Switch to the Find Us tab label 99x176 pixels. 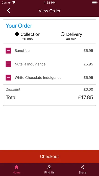pos(49,172)
